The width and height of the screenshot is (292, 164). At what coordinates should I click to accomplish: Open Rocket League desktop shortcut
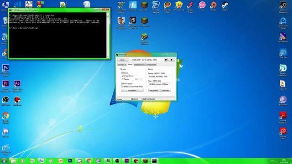(x=156, y=7)
